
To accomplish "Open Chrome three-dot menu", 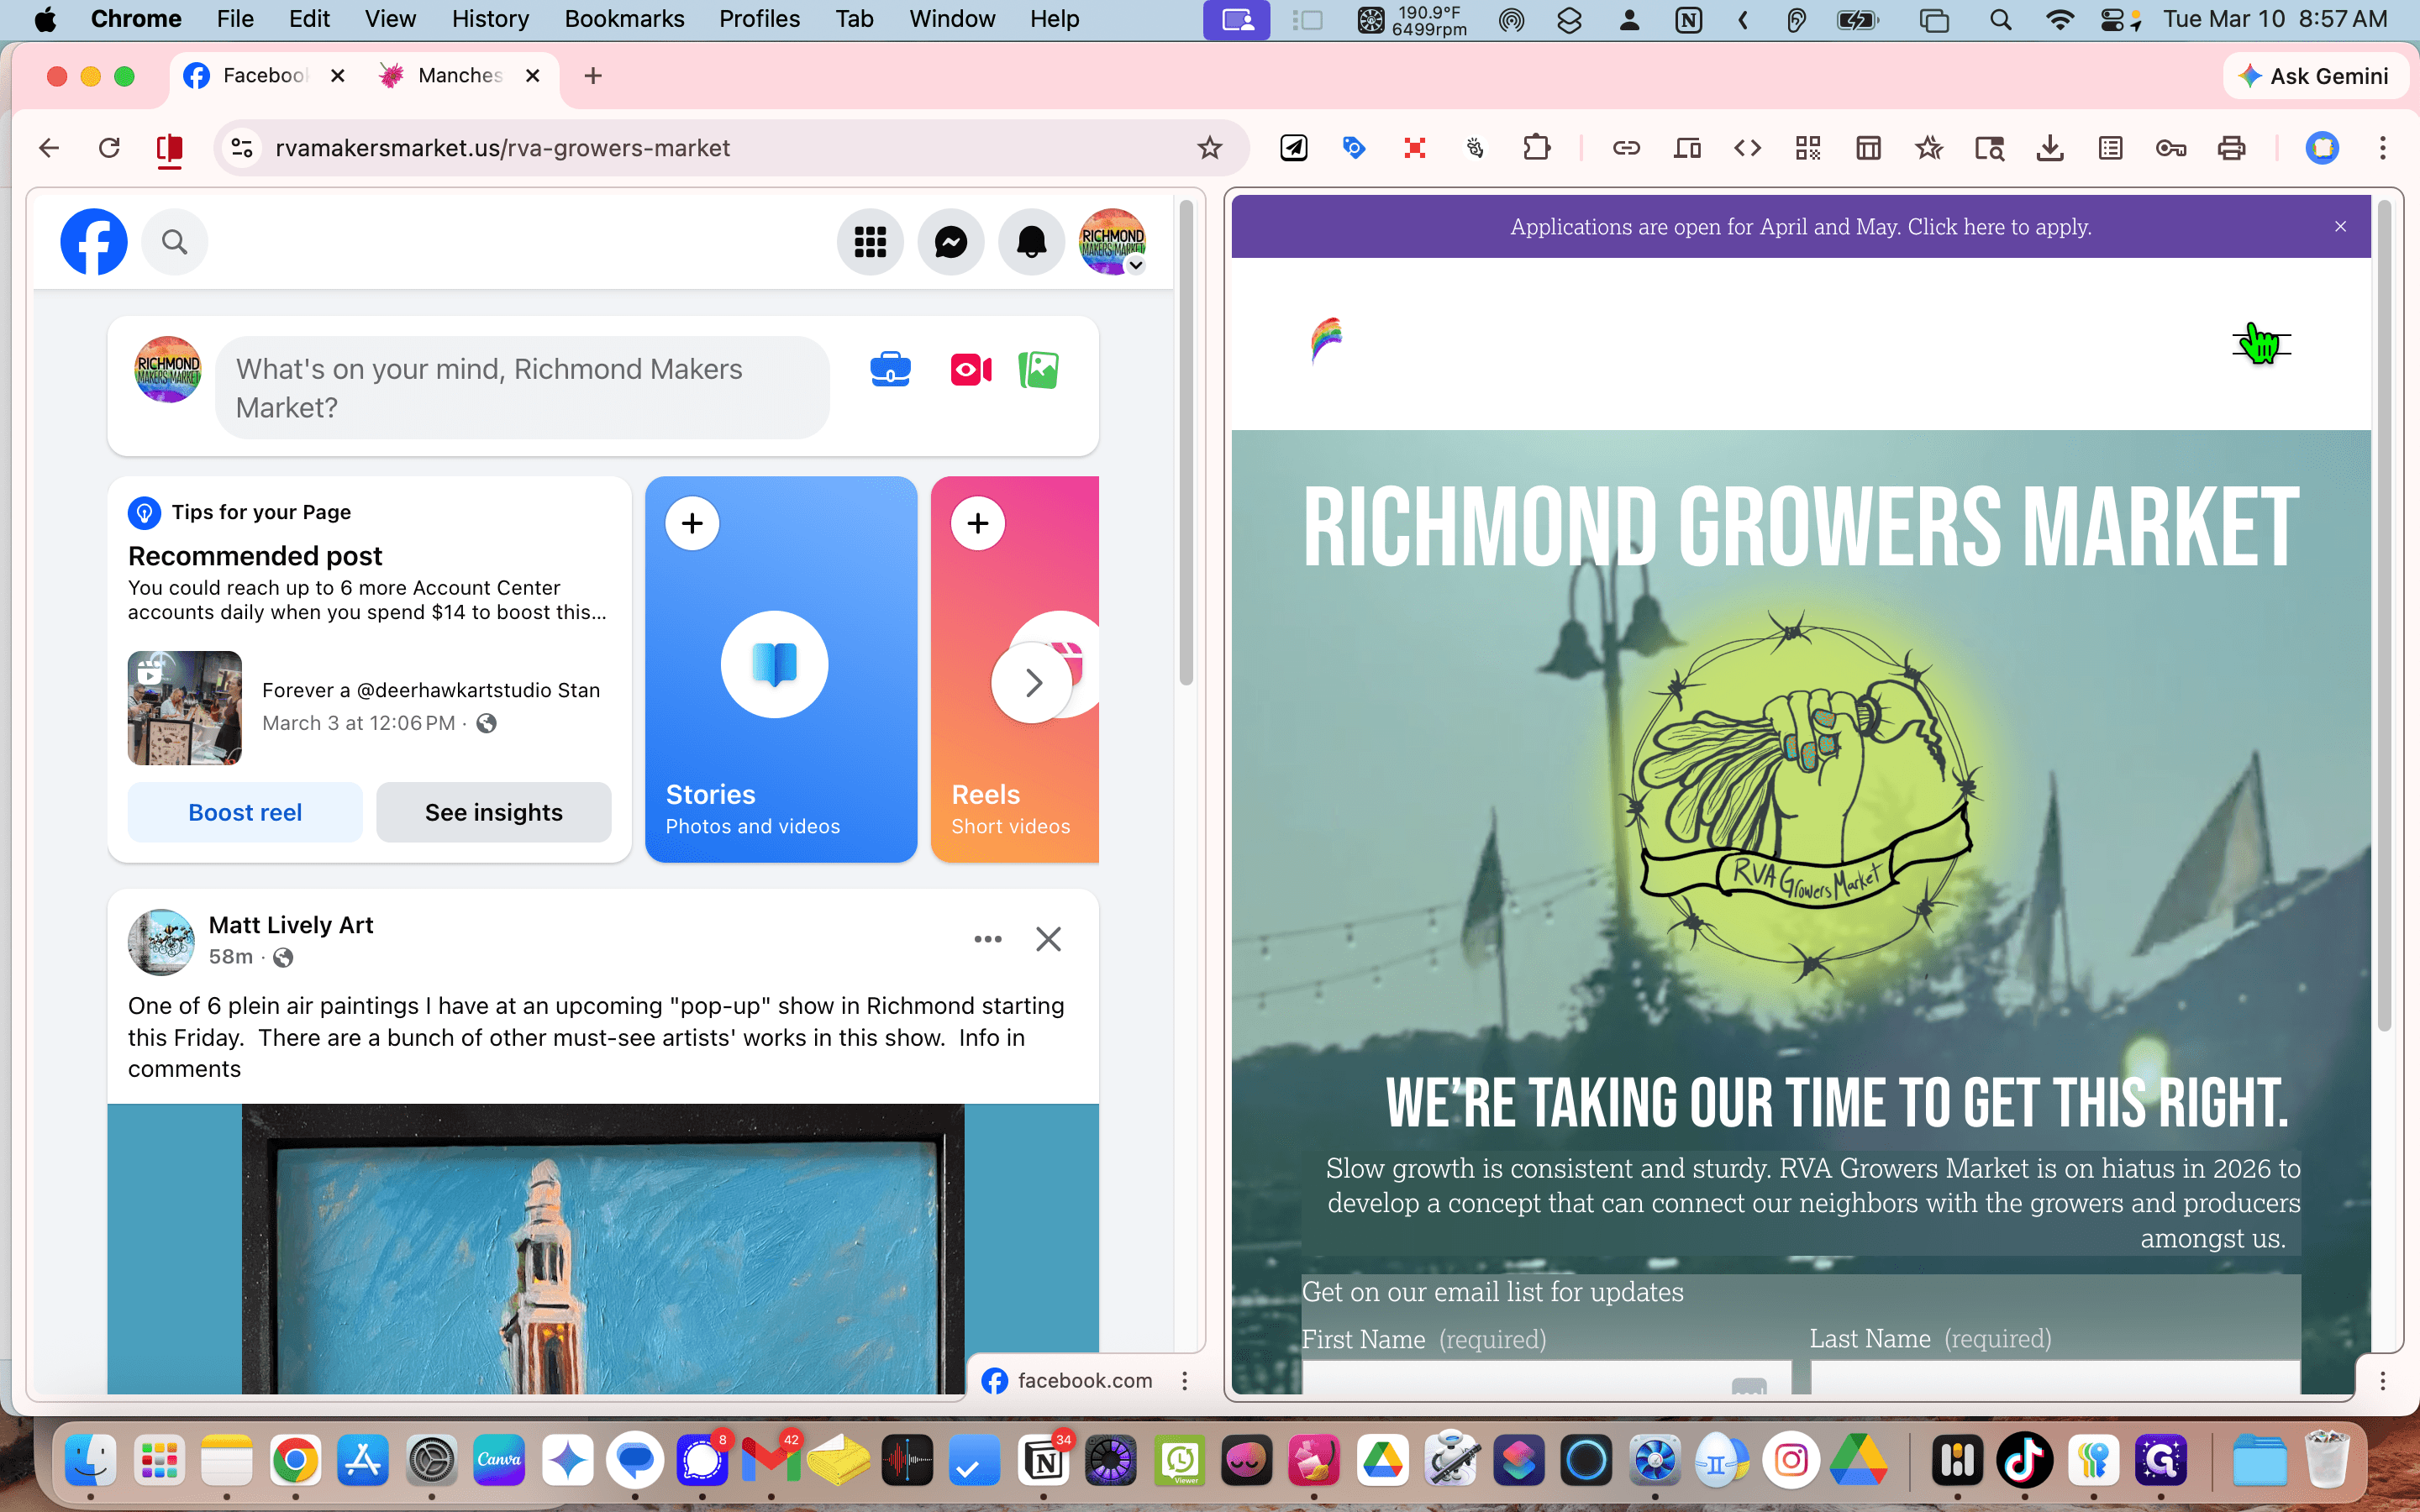I will pos(2383,148).
